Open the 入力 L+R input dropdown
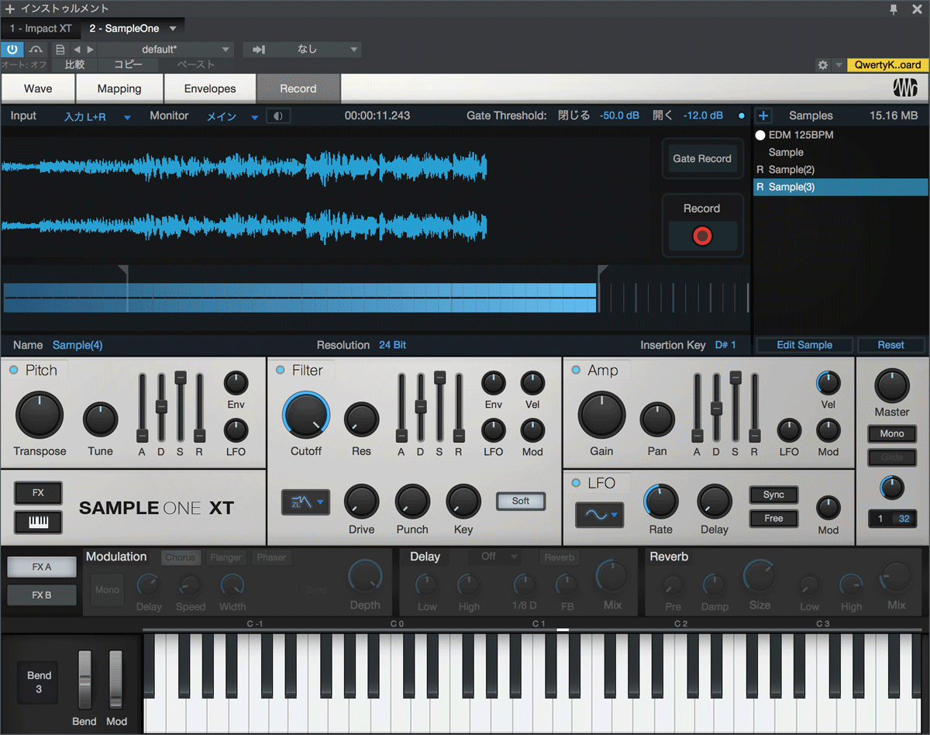The image size is (930, 735). pos(98,116)
